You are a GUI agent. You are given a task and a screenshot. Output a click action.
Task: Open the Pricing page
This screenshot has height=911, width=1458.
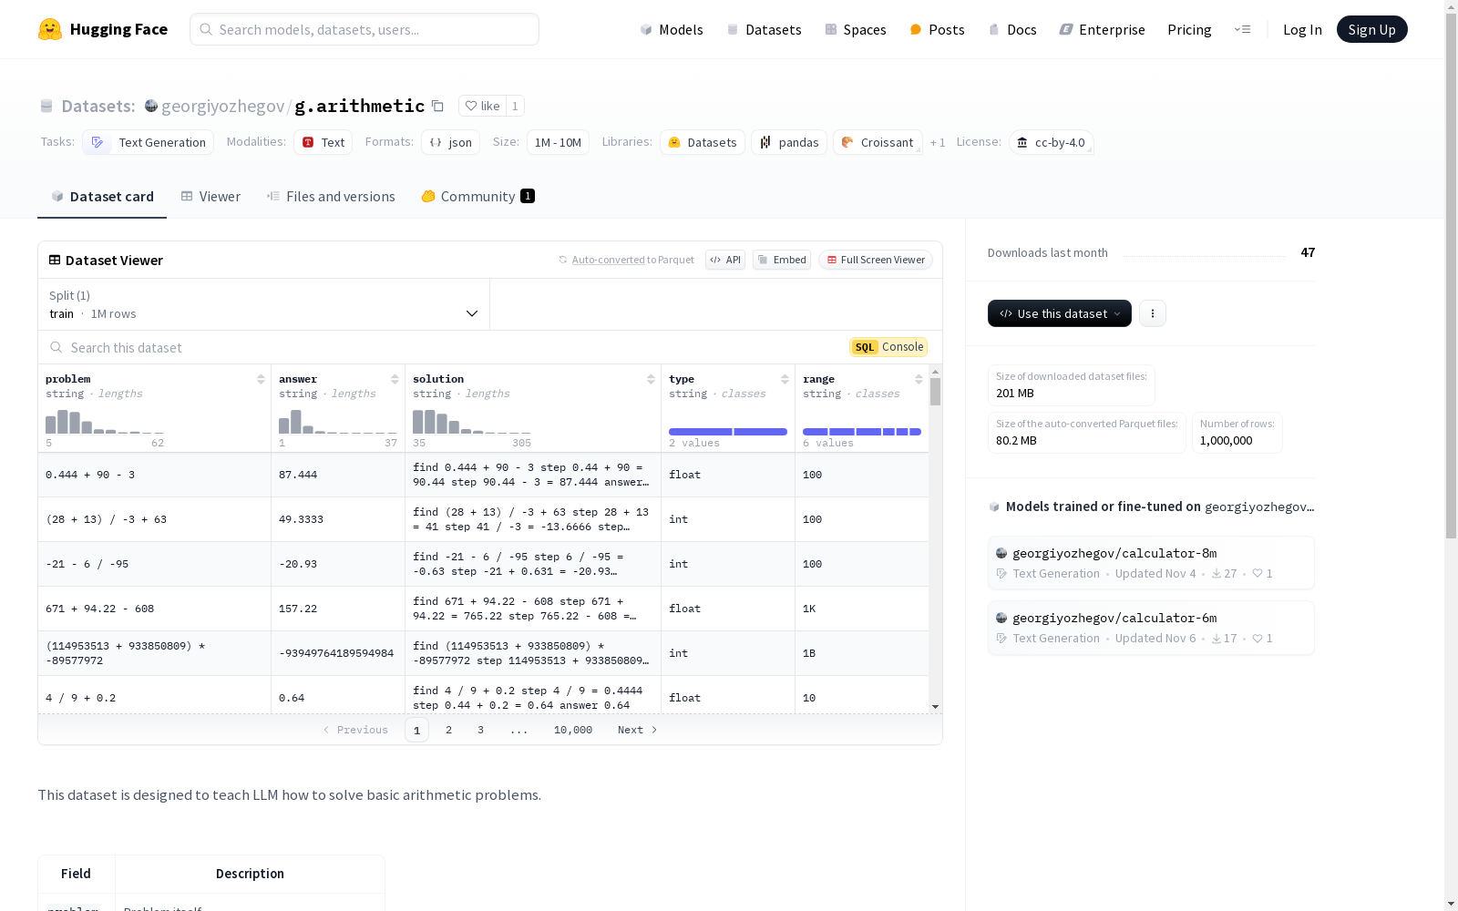click(x=1189, y=29)
